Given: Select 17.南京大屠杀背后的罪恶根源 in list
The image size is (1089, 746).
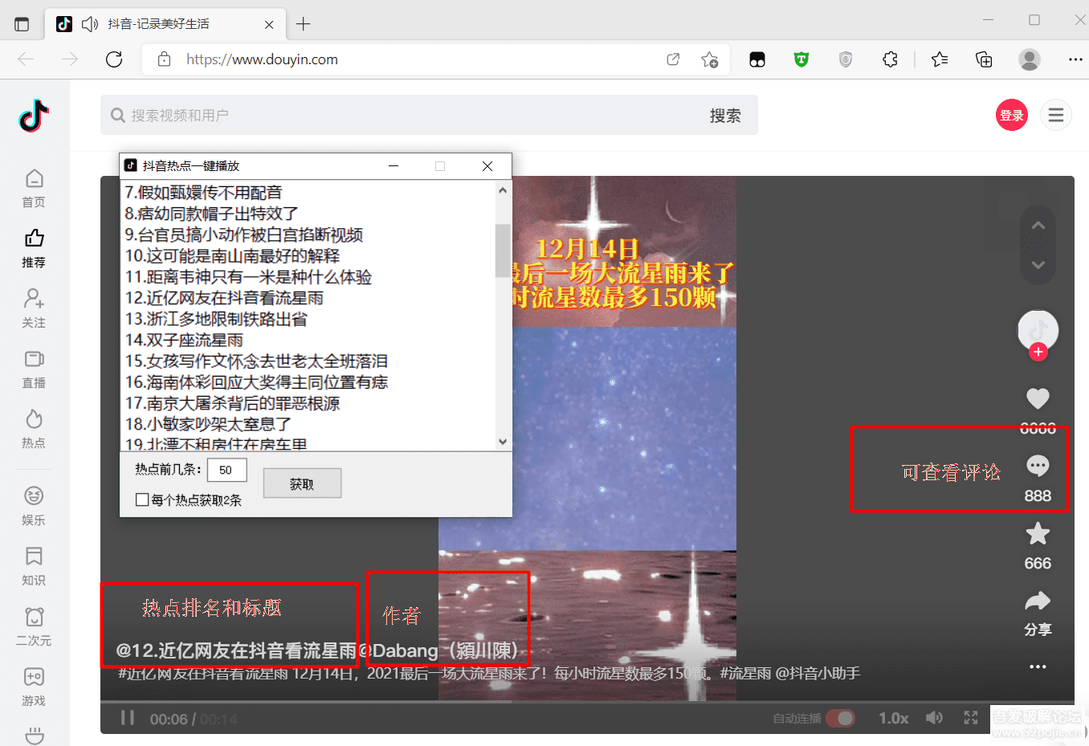Looking at the screenshot, I should pos(232,403).
